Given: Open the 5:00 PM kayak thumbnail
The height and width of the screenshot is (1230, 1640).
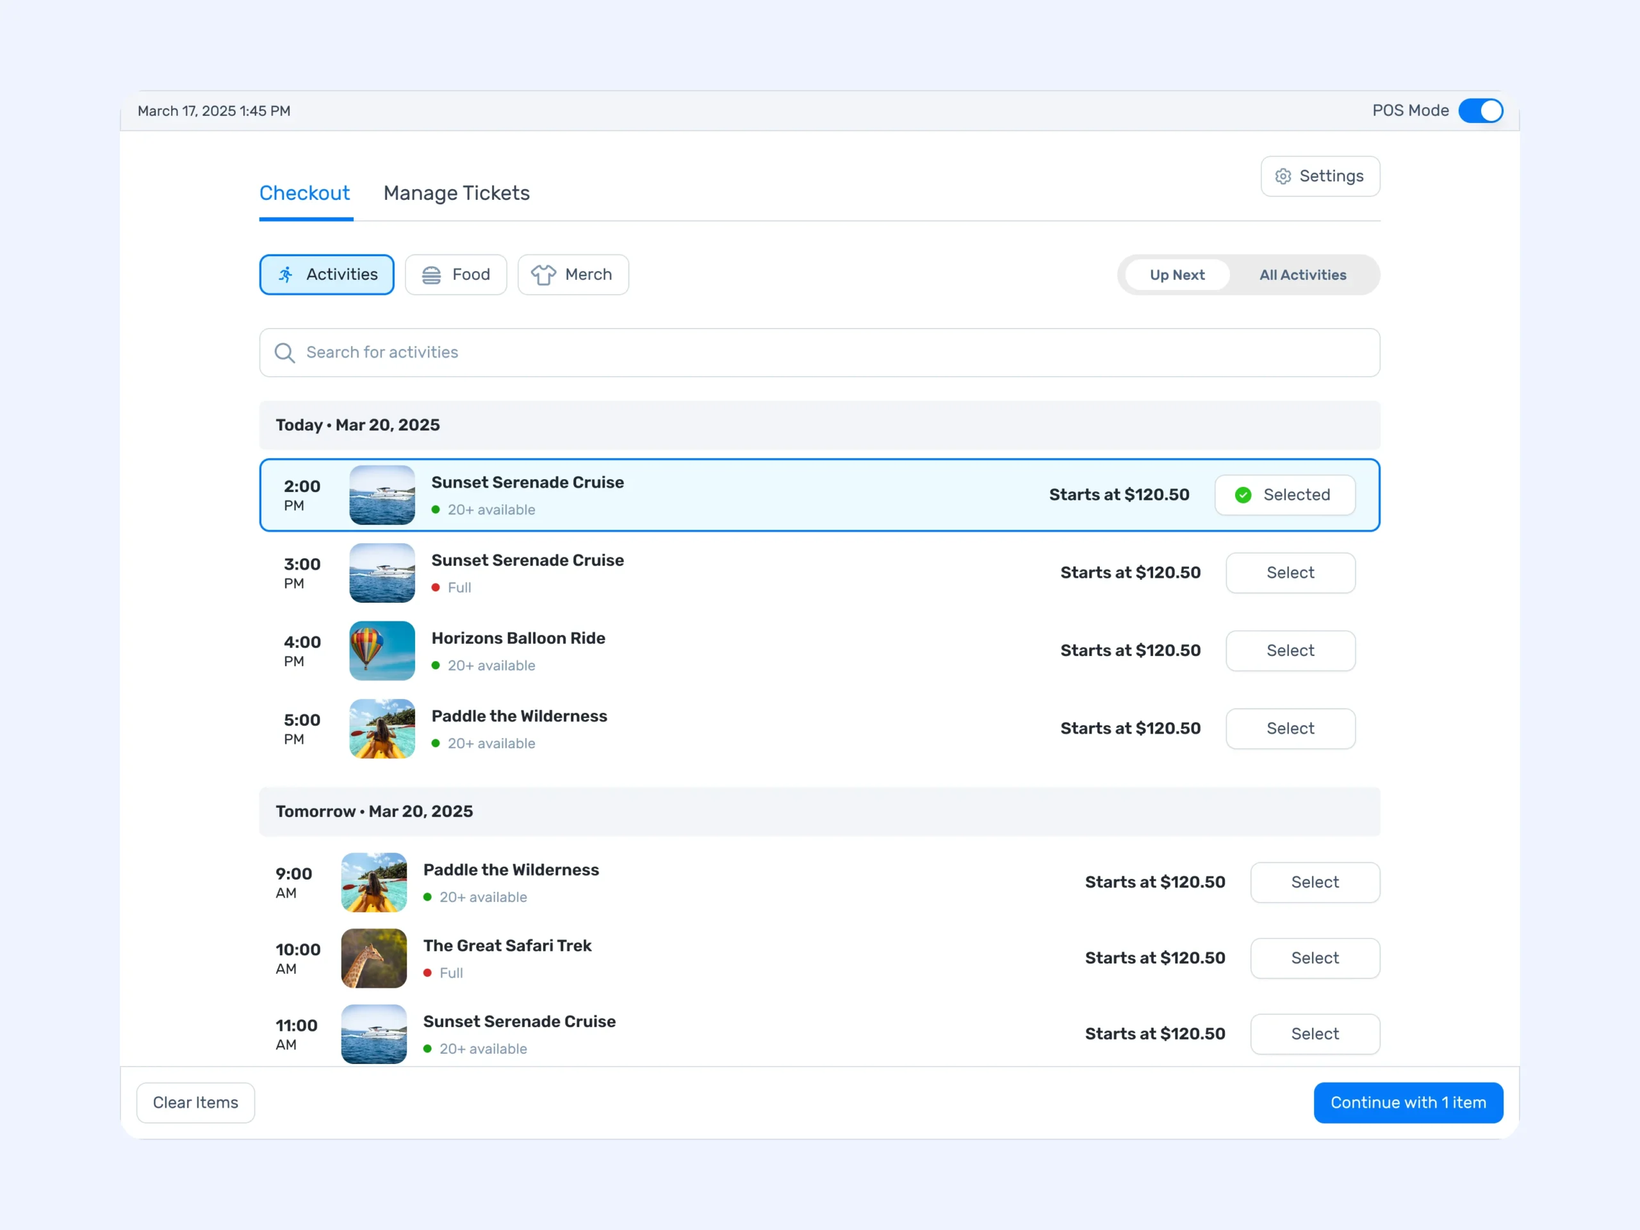Looking at the screenshot, I should tap(382, 728).
